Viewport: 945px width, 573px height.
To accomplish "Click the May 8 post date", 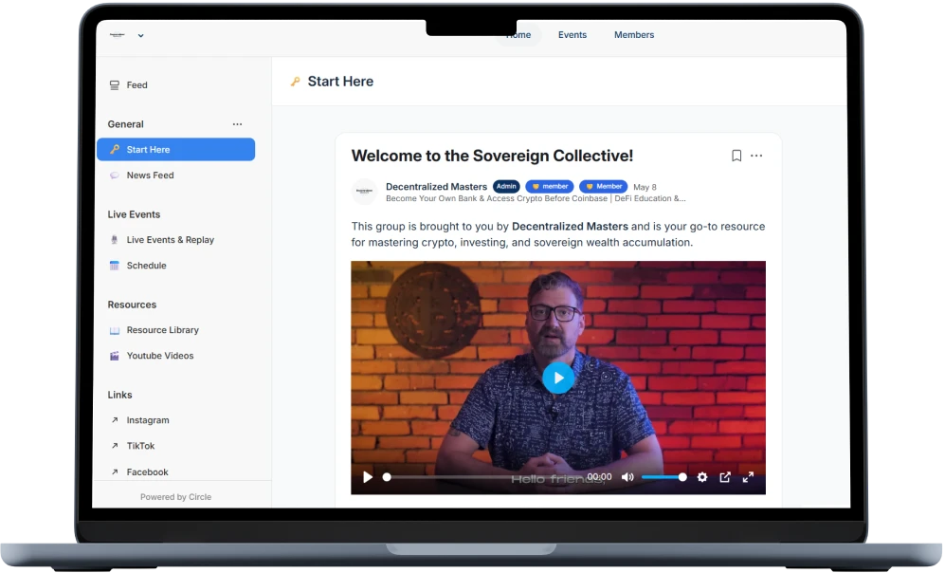I will coord(645,187).
